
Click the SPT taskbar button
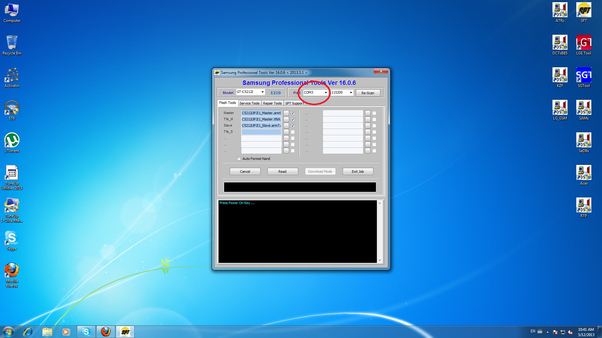click(125, 332)
